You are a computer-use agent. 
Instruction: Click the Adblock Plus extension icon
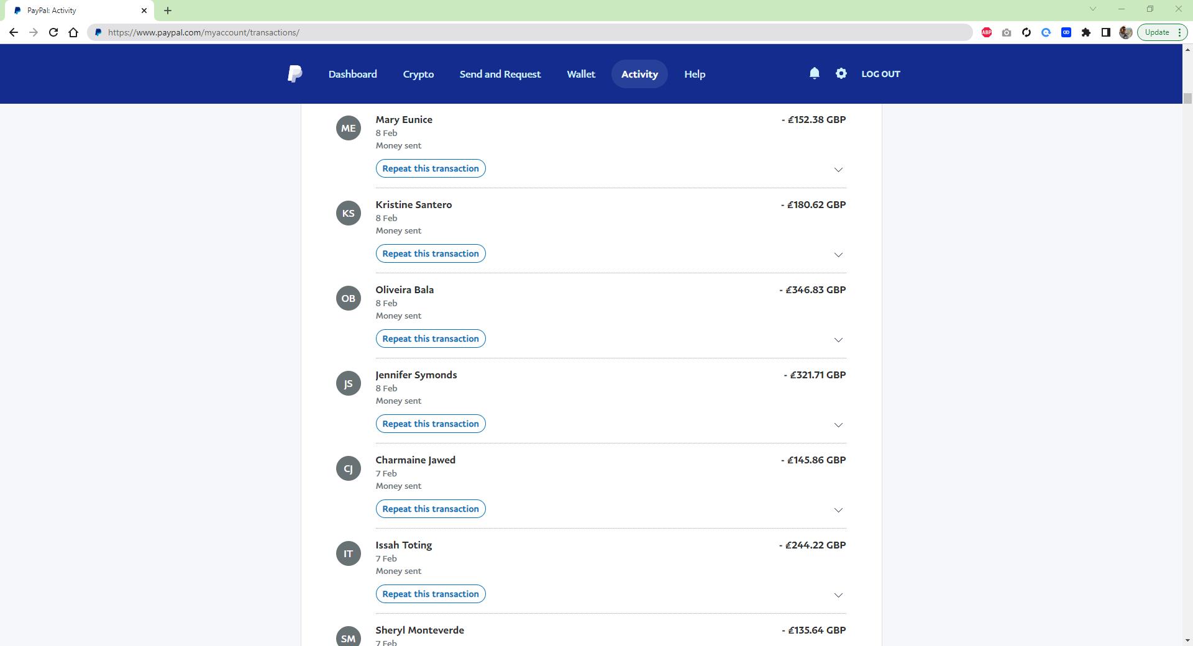point(986,32)
